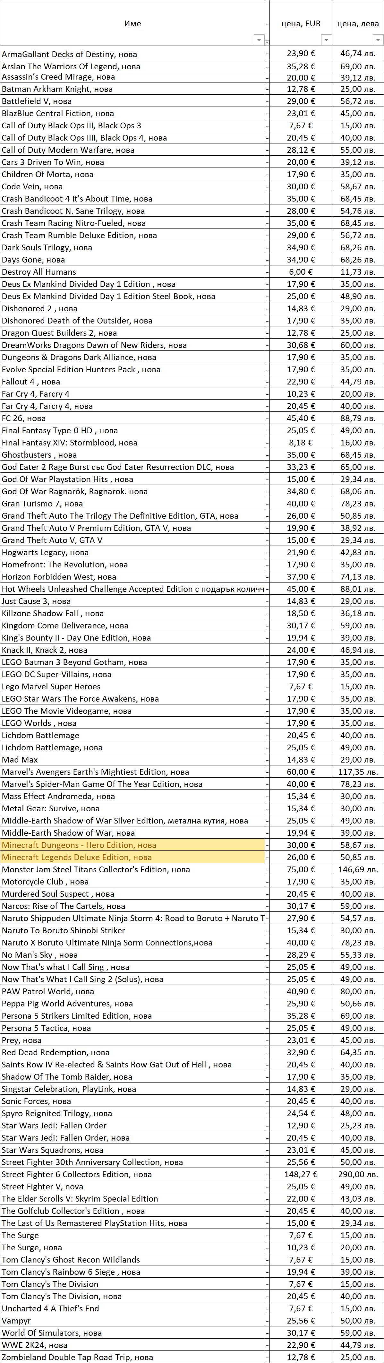Open the filter dropdown for цена, EUR column
This screenshot has width=384, height=1363.
point(326,40)
